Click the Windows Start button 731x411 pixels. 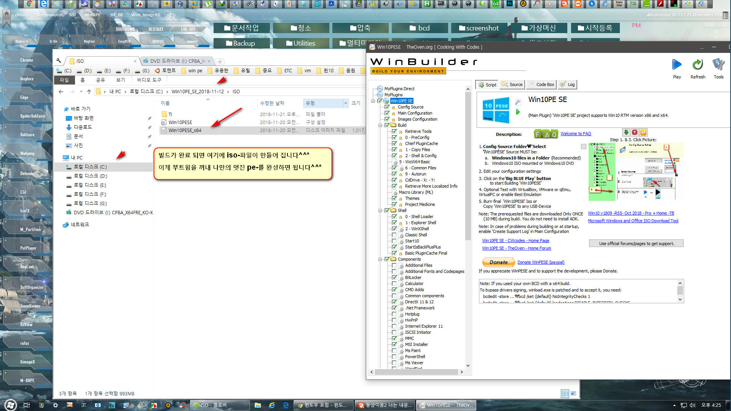point(10,405)
